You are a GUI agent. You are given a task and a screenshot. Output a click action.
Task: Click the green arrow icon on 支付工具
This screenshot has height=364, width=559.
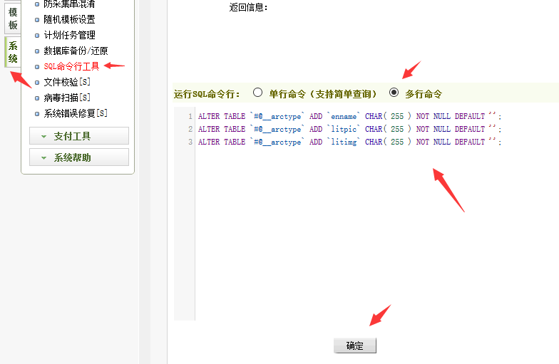(43, 136)
